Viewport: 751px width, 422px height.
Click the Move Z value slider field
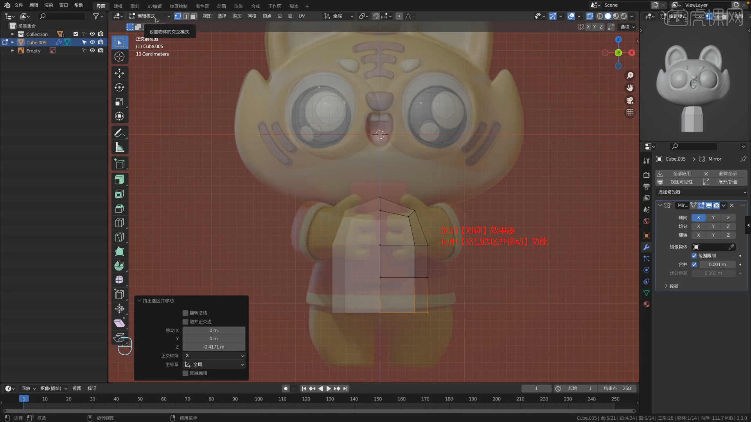214,347
